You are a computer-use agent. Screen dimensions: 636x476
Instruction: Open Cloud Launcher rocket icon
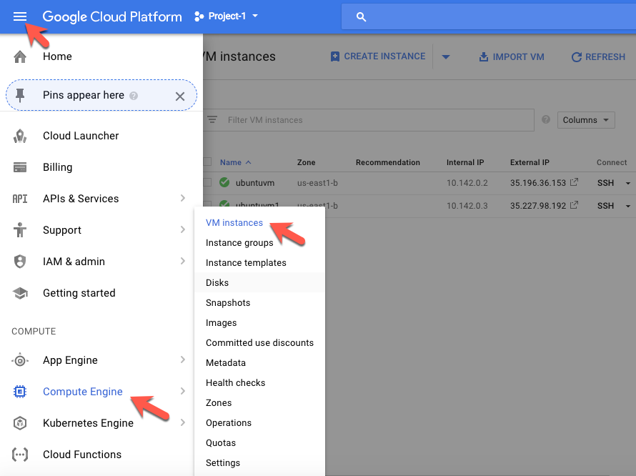tap(20, 136)
